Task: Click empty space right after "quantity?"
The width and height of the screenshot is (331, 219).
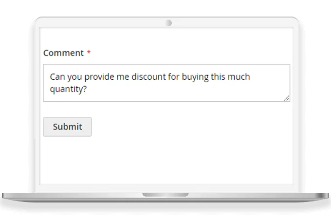Action: point(146,90)
